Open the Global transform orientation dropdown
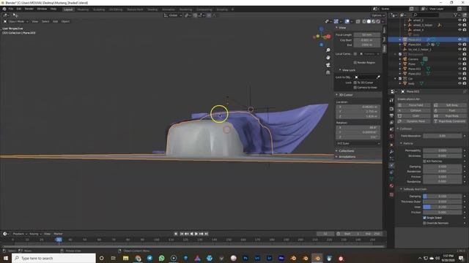469x263 pixels. [x=173, y=15]
